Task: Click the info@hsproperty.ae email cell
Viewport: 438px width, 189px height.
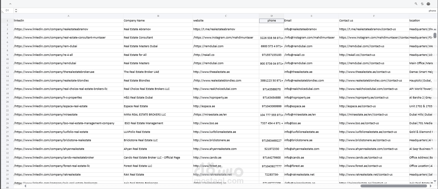Action: pos(311,98)
